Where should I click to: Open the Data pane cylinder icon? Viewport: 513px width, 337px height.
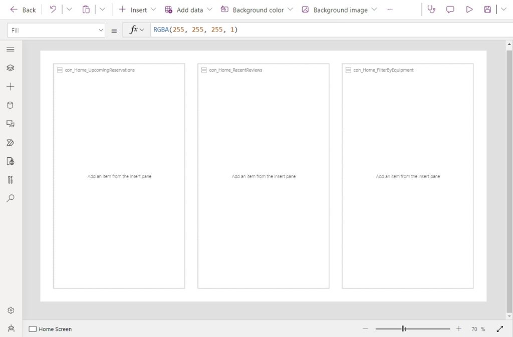(11, 105)
